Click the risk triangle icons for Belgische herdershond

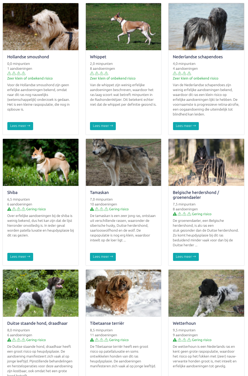[x=182, y=214]
